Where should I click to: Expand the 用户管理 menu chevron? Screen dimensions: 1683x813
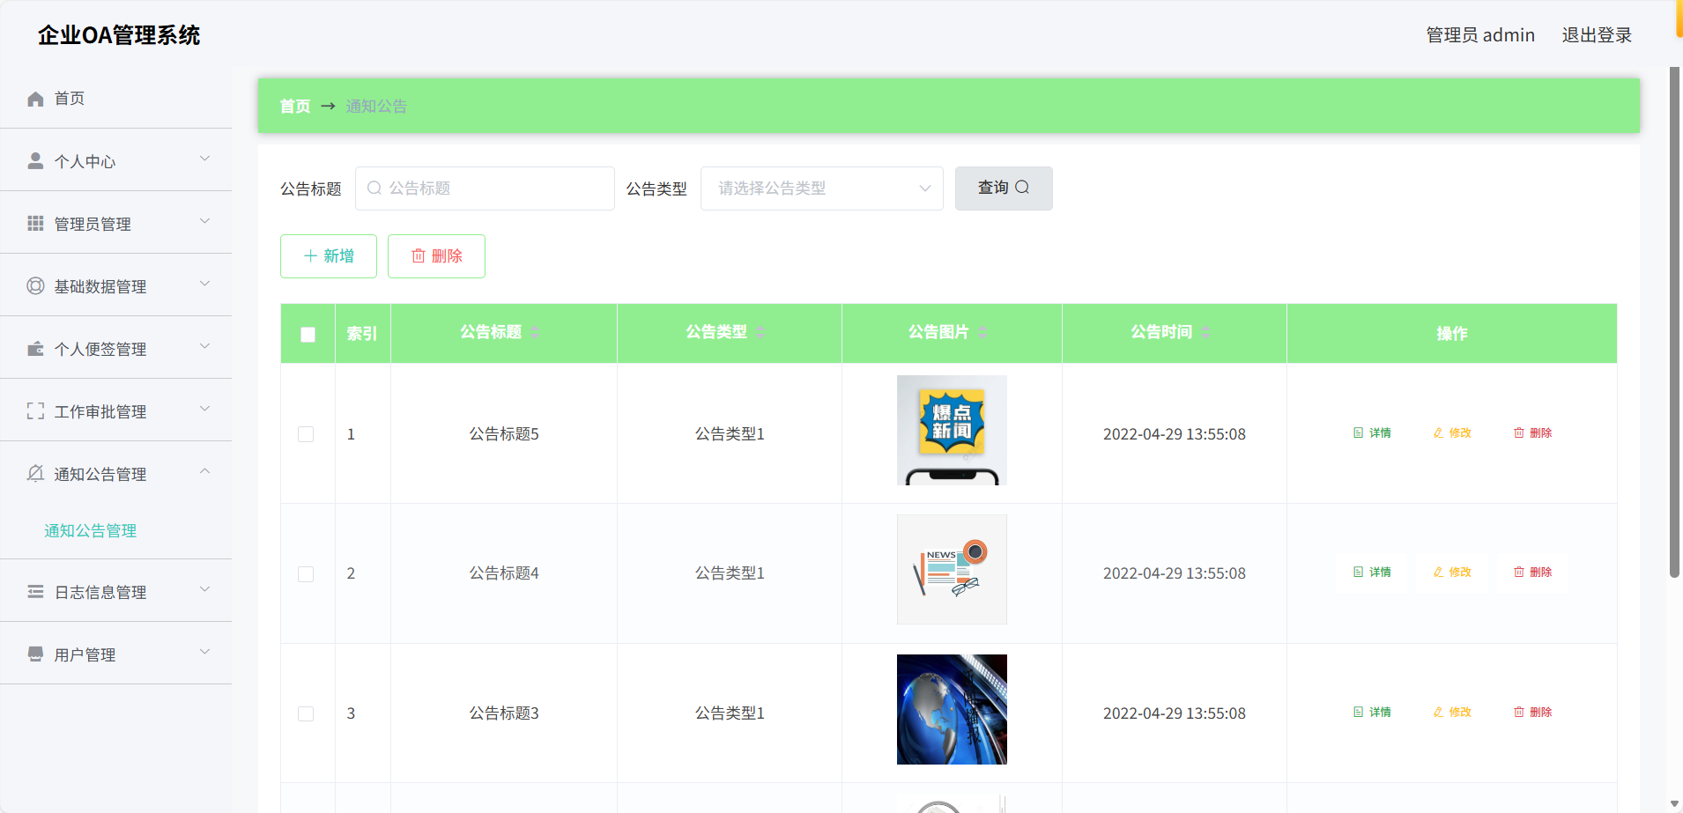pyautogui.click(x=204, y=652)
